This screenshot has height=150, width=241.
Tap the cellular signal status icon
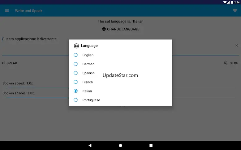pyautogui.click(x=228, y=2)
